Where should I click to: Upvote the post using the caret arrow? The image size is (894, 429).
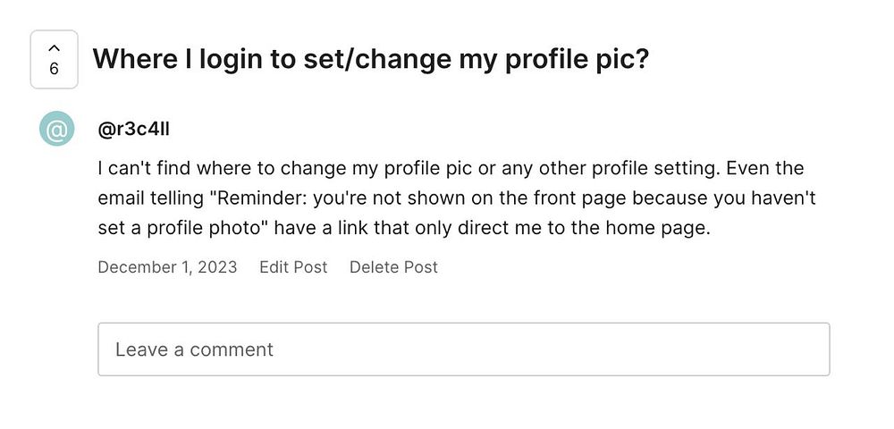click(x=54, y=47)
